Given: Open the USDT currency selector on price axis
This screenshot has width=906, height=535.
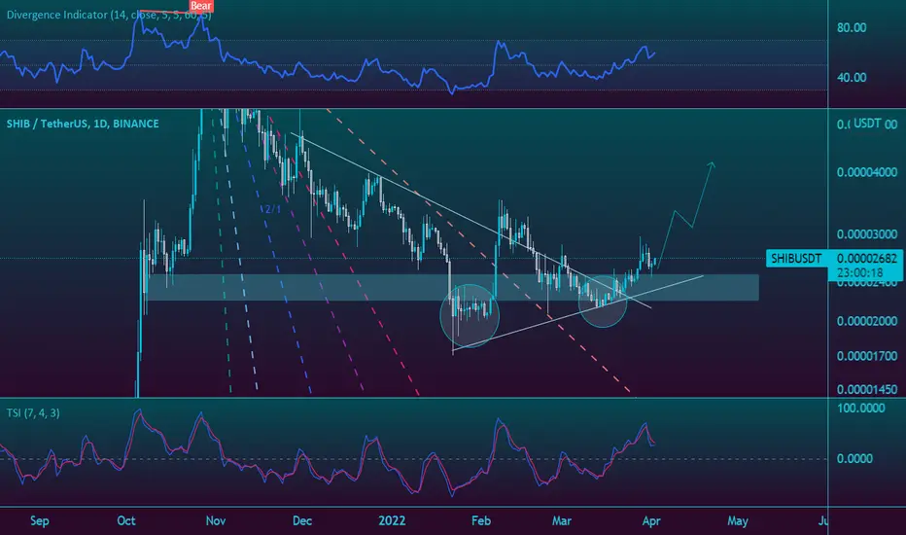Looking at the screenshot, I should tap(867, 124).
